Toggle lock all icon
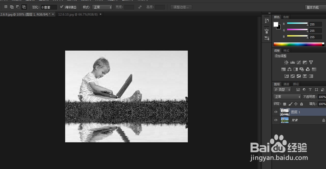 pyautogui.click(x=302, y=104)
